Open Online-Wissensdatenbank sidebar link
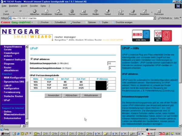 (x=14, y=113)
